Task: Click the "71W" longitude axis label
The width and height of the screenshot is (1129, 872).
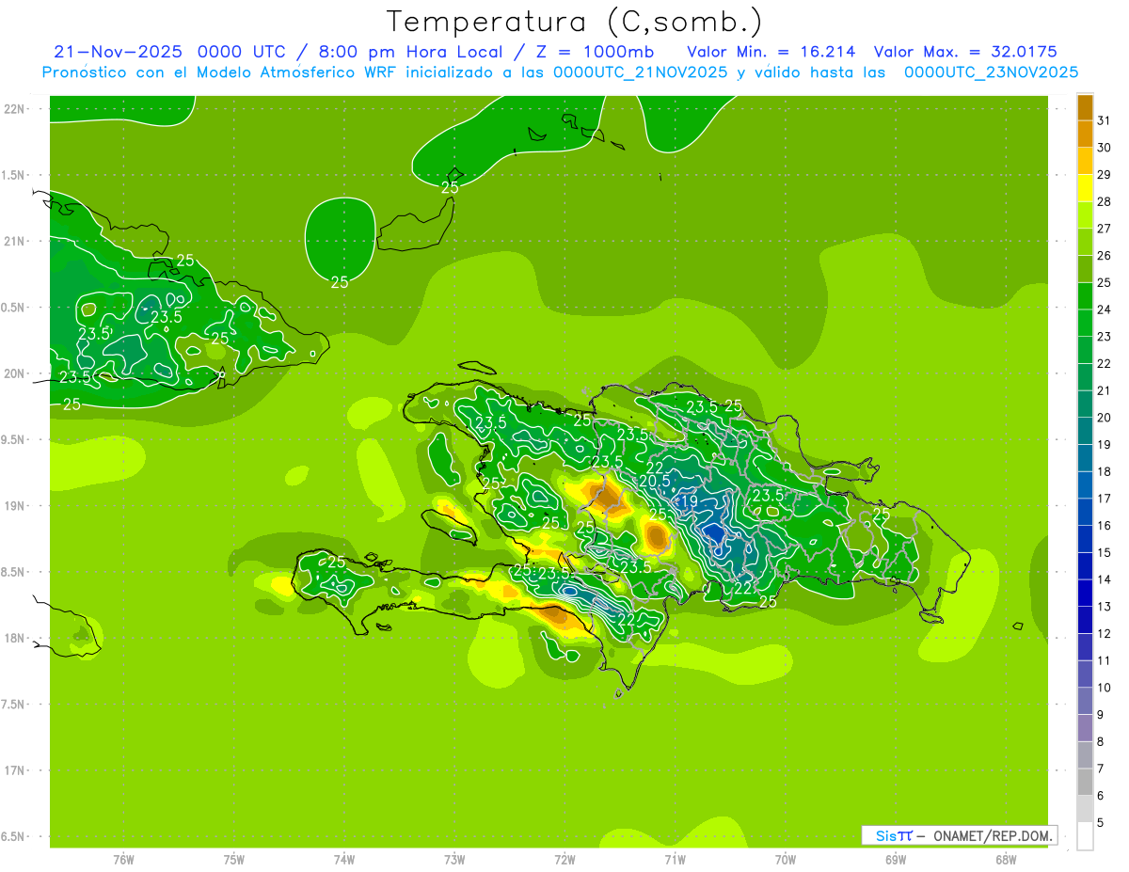Action: 675,860
